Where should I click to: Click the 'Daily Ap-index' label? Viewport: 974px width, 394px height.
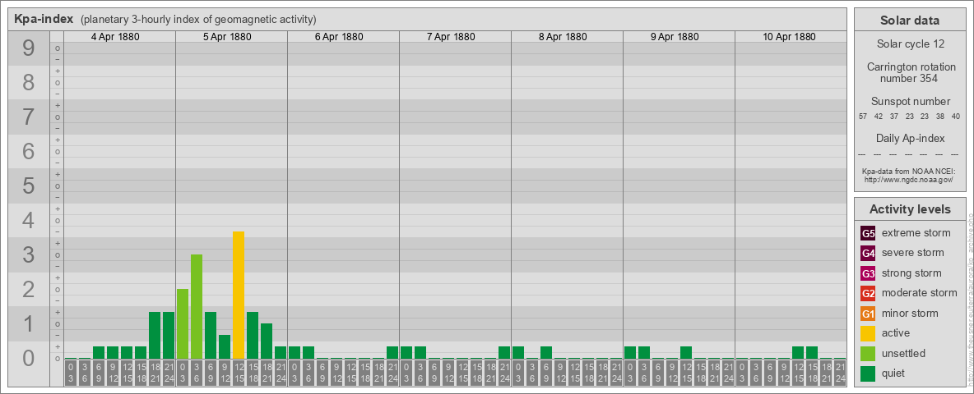click(x=911, y=138)
